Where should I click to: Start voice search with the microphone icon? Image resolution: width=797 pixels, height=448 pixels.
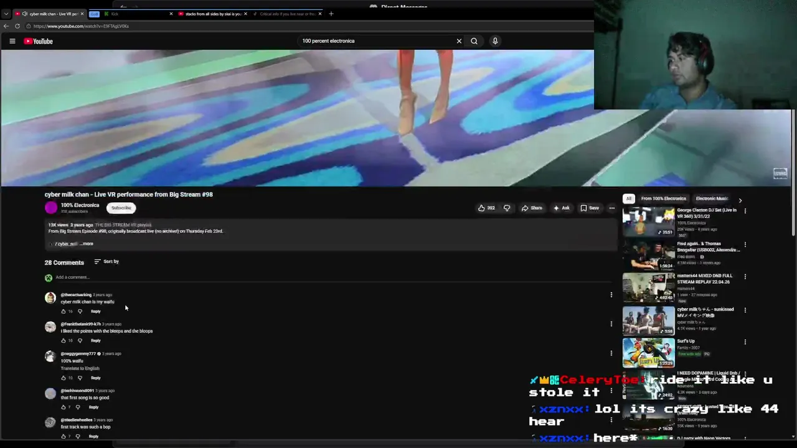pyautogui.click(x=495, y=41)
